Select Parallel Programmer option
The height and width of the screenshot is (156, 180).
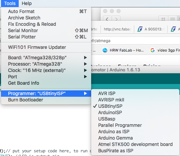pyautogui.click(x=135, y=125)
